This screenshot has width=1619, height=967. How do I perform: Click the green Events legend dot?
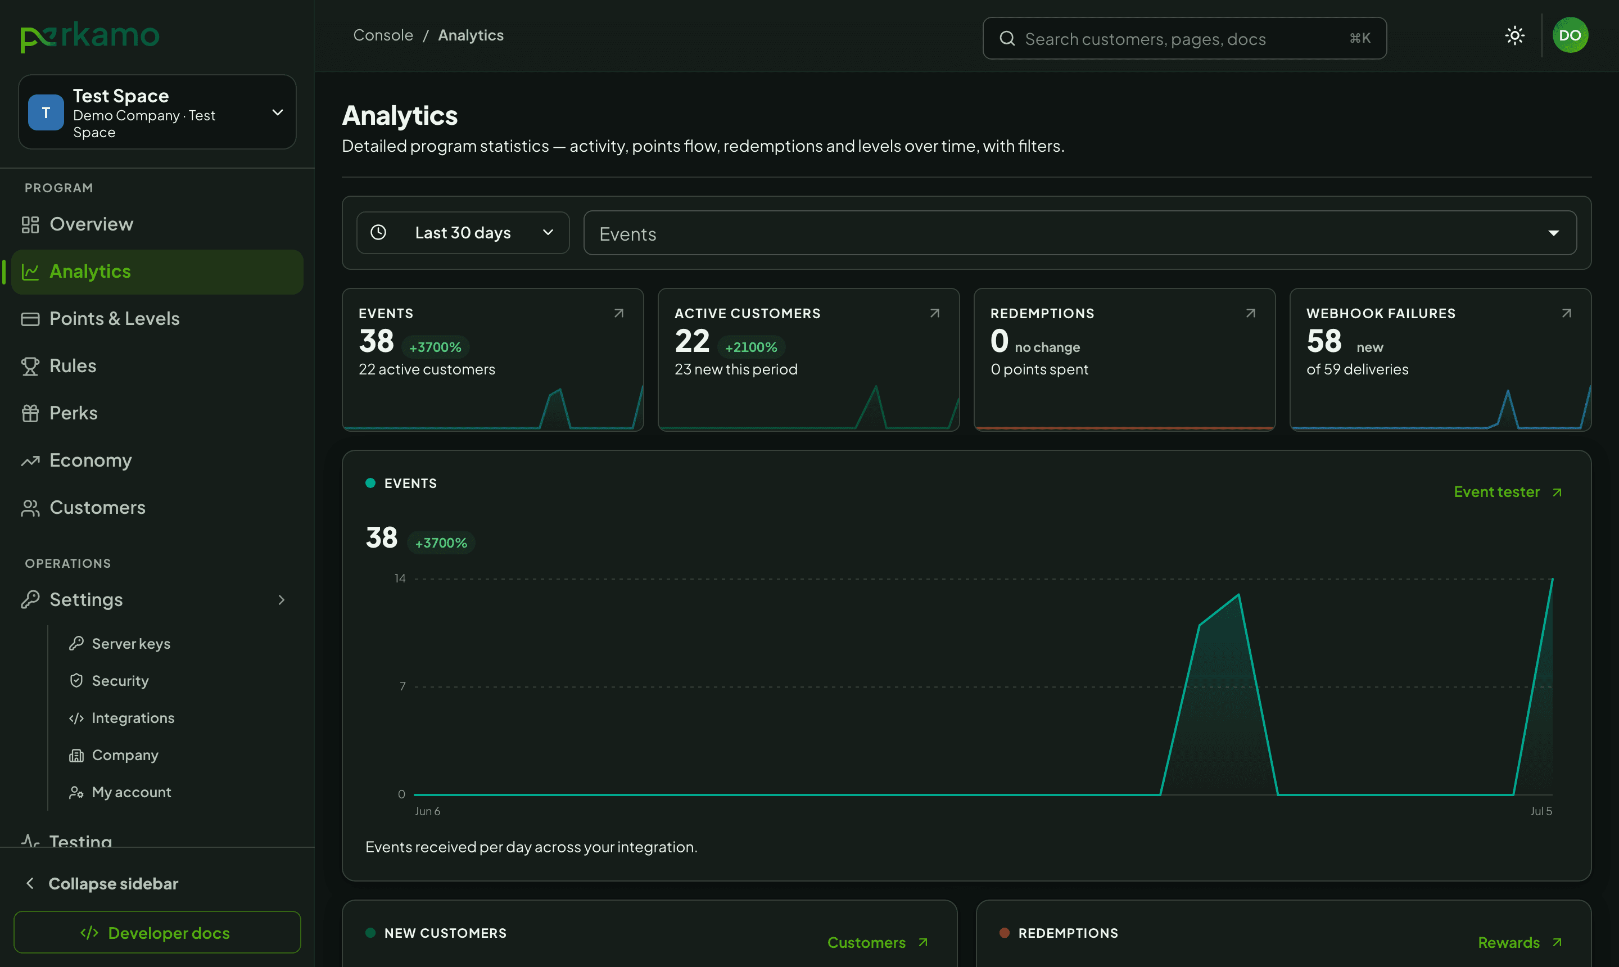click(x=370, y=483)
